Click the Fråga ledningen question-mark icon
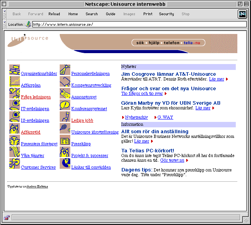This screenshot has height=225, width=251. pyautogui.click(x=14, y=93)
